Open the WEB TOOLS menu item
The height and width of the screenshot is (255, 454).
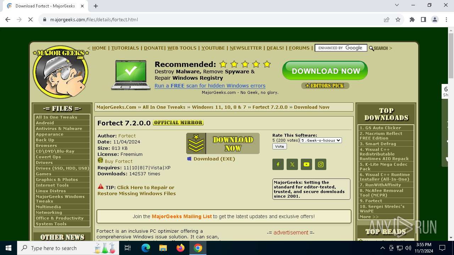coord(182,48)
